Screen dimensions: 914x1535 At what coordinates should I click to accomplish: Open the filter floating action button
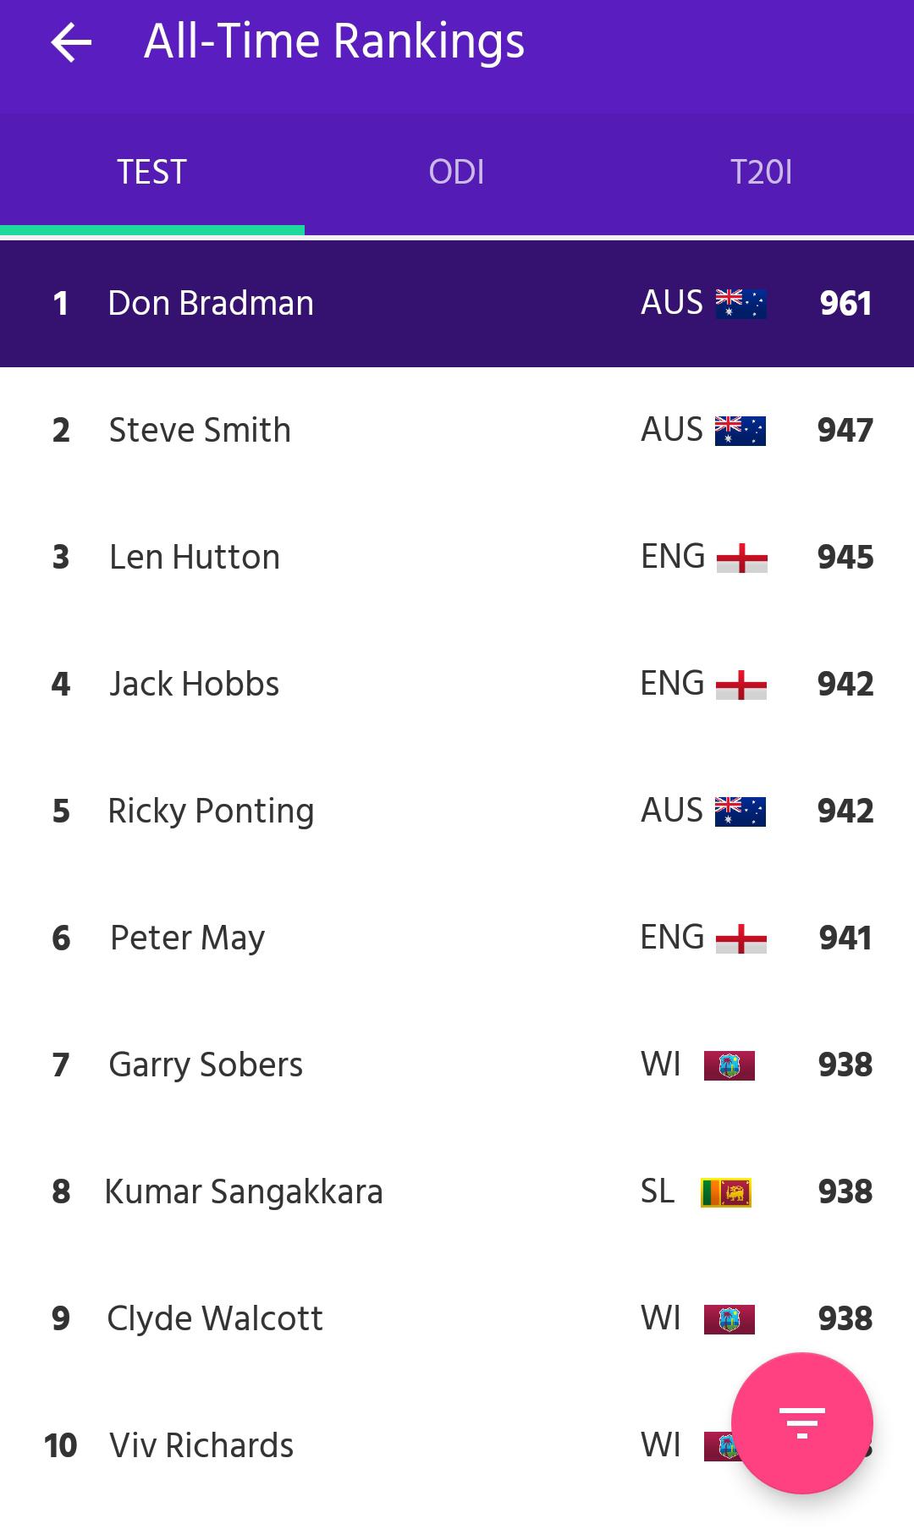point(802,1423)
